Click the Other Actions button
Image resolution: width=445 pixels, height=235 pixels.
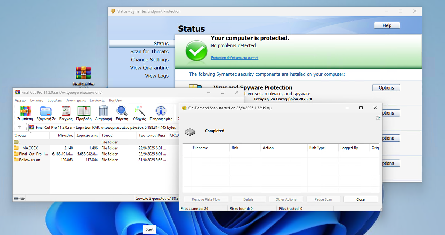286,199
